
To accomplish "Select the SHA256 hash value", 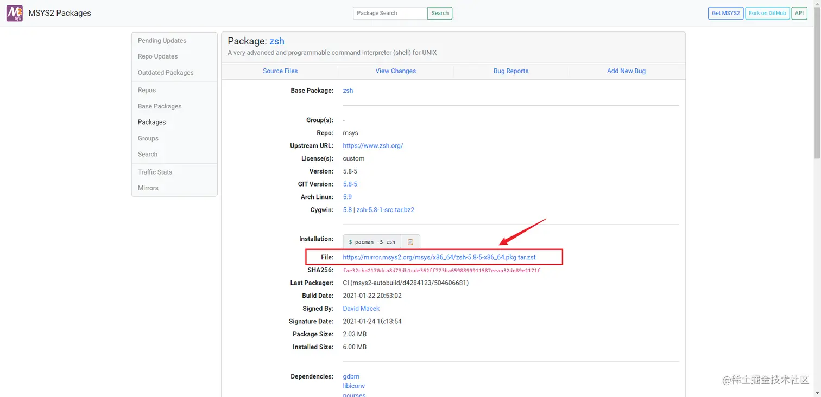I will tap(441, 270).
